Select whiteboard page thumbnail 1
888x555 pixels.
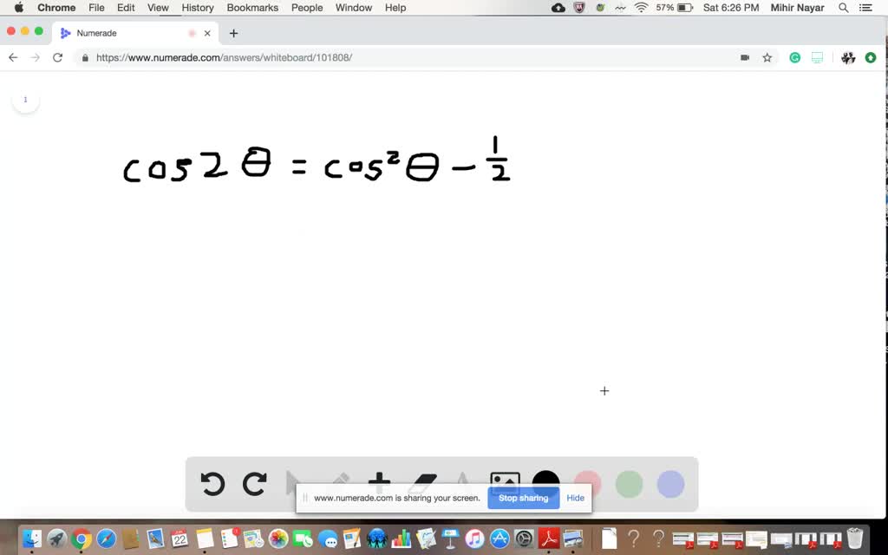(25, 100)
